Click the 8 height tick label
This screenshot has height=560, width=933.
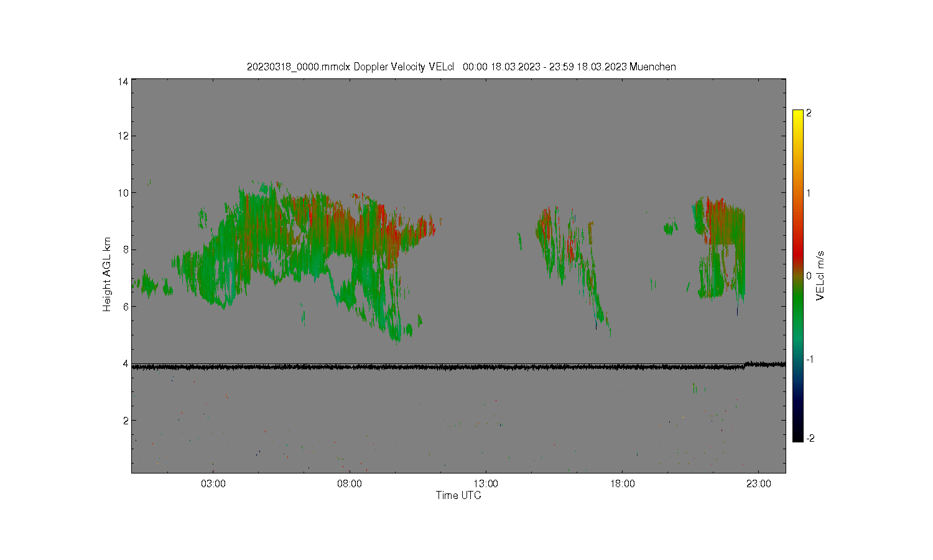point(125,250)
